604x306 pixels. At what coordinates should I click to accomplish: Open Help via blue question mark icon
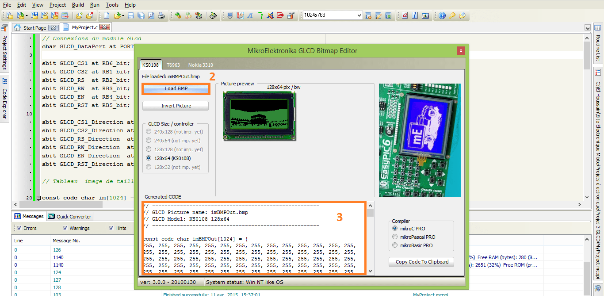[x=442, y=15]
